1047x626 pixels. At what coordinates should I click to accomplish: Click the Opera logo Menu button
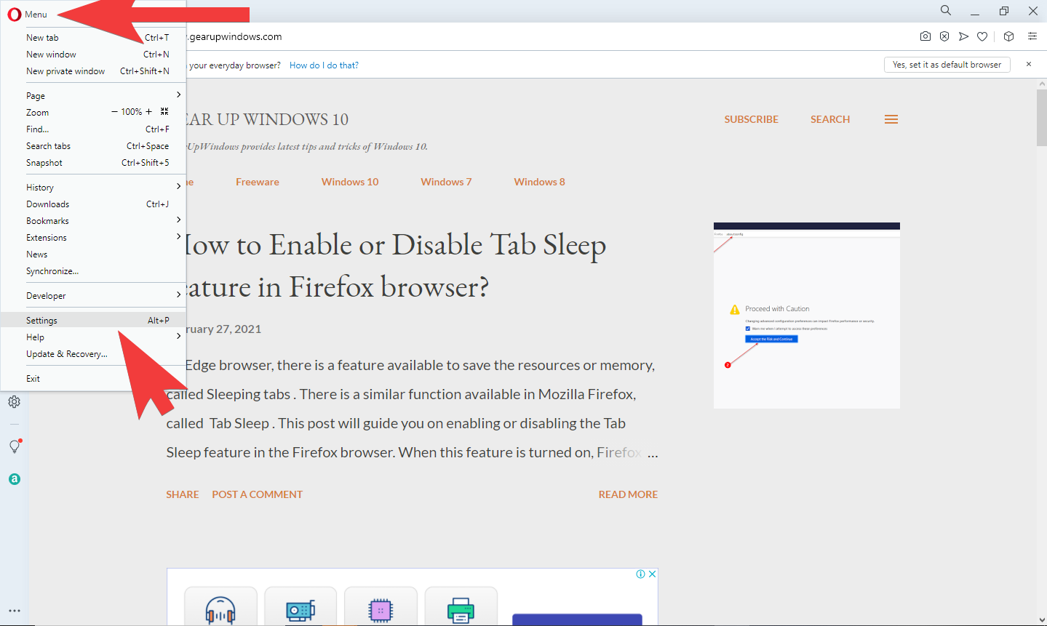(28, 14)
